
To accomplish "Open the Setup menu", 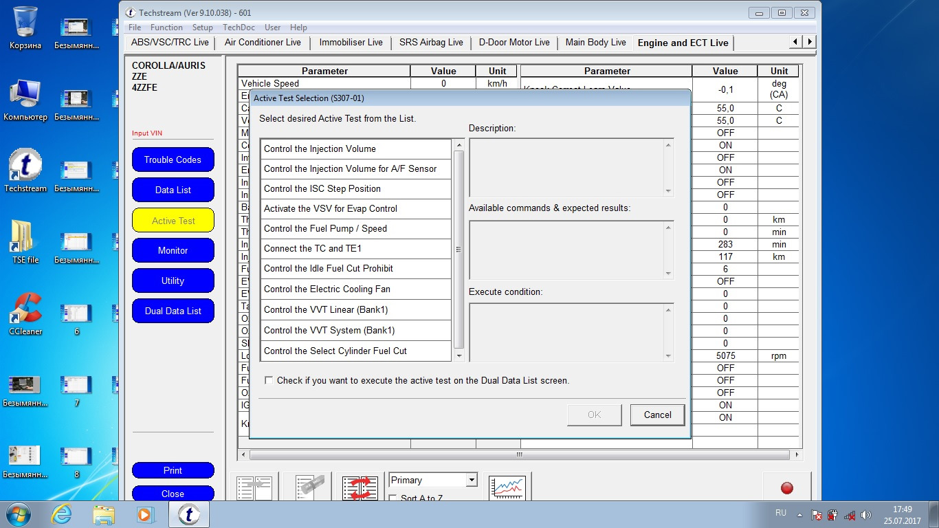I will (x=203, y=27).
